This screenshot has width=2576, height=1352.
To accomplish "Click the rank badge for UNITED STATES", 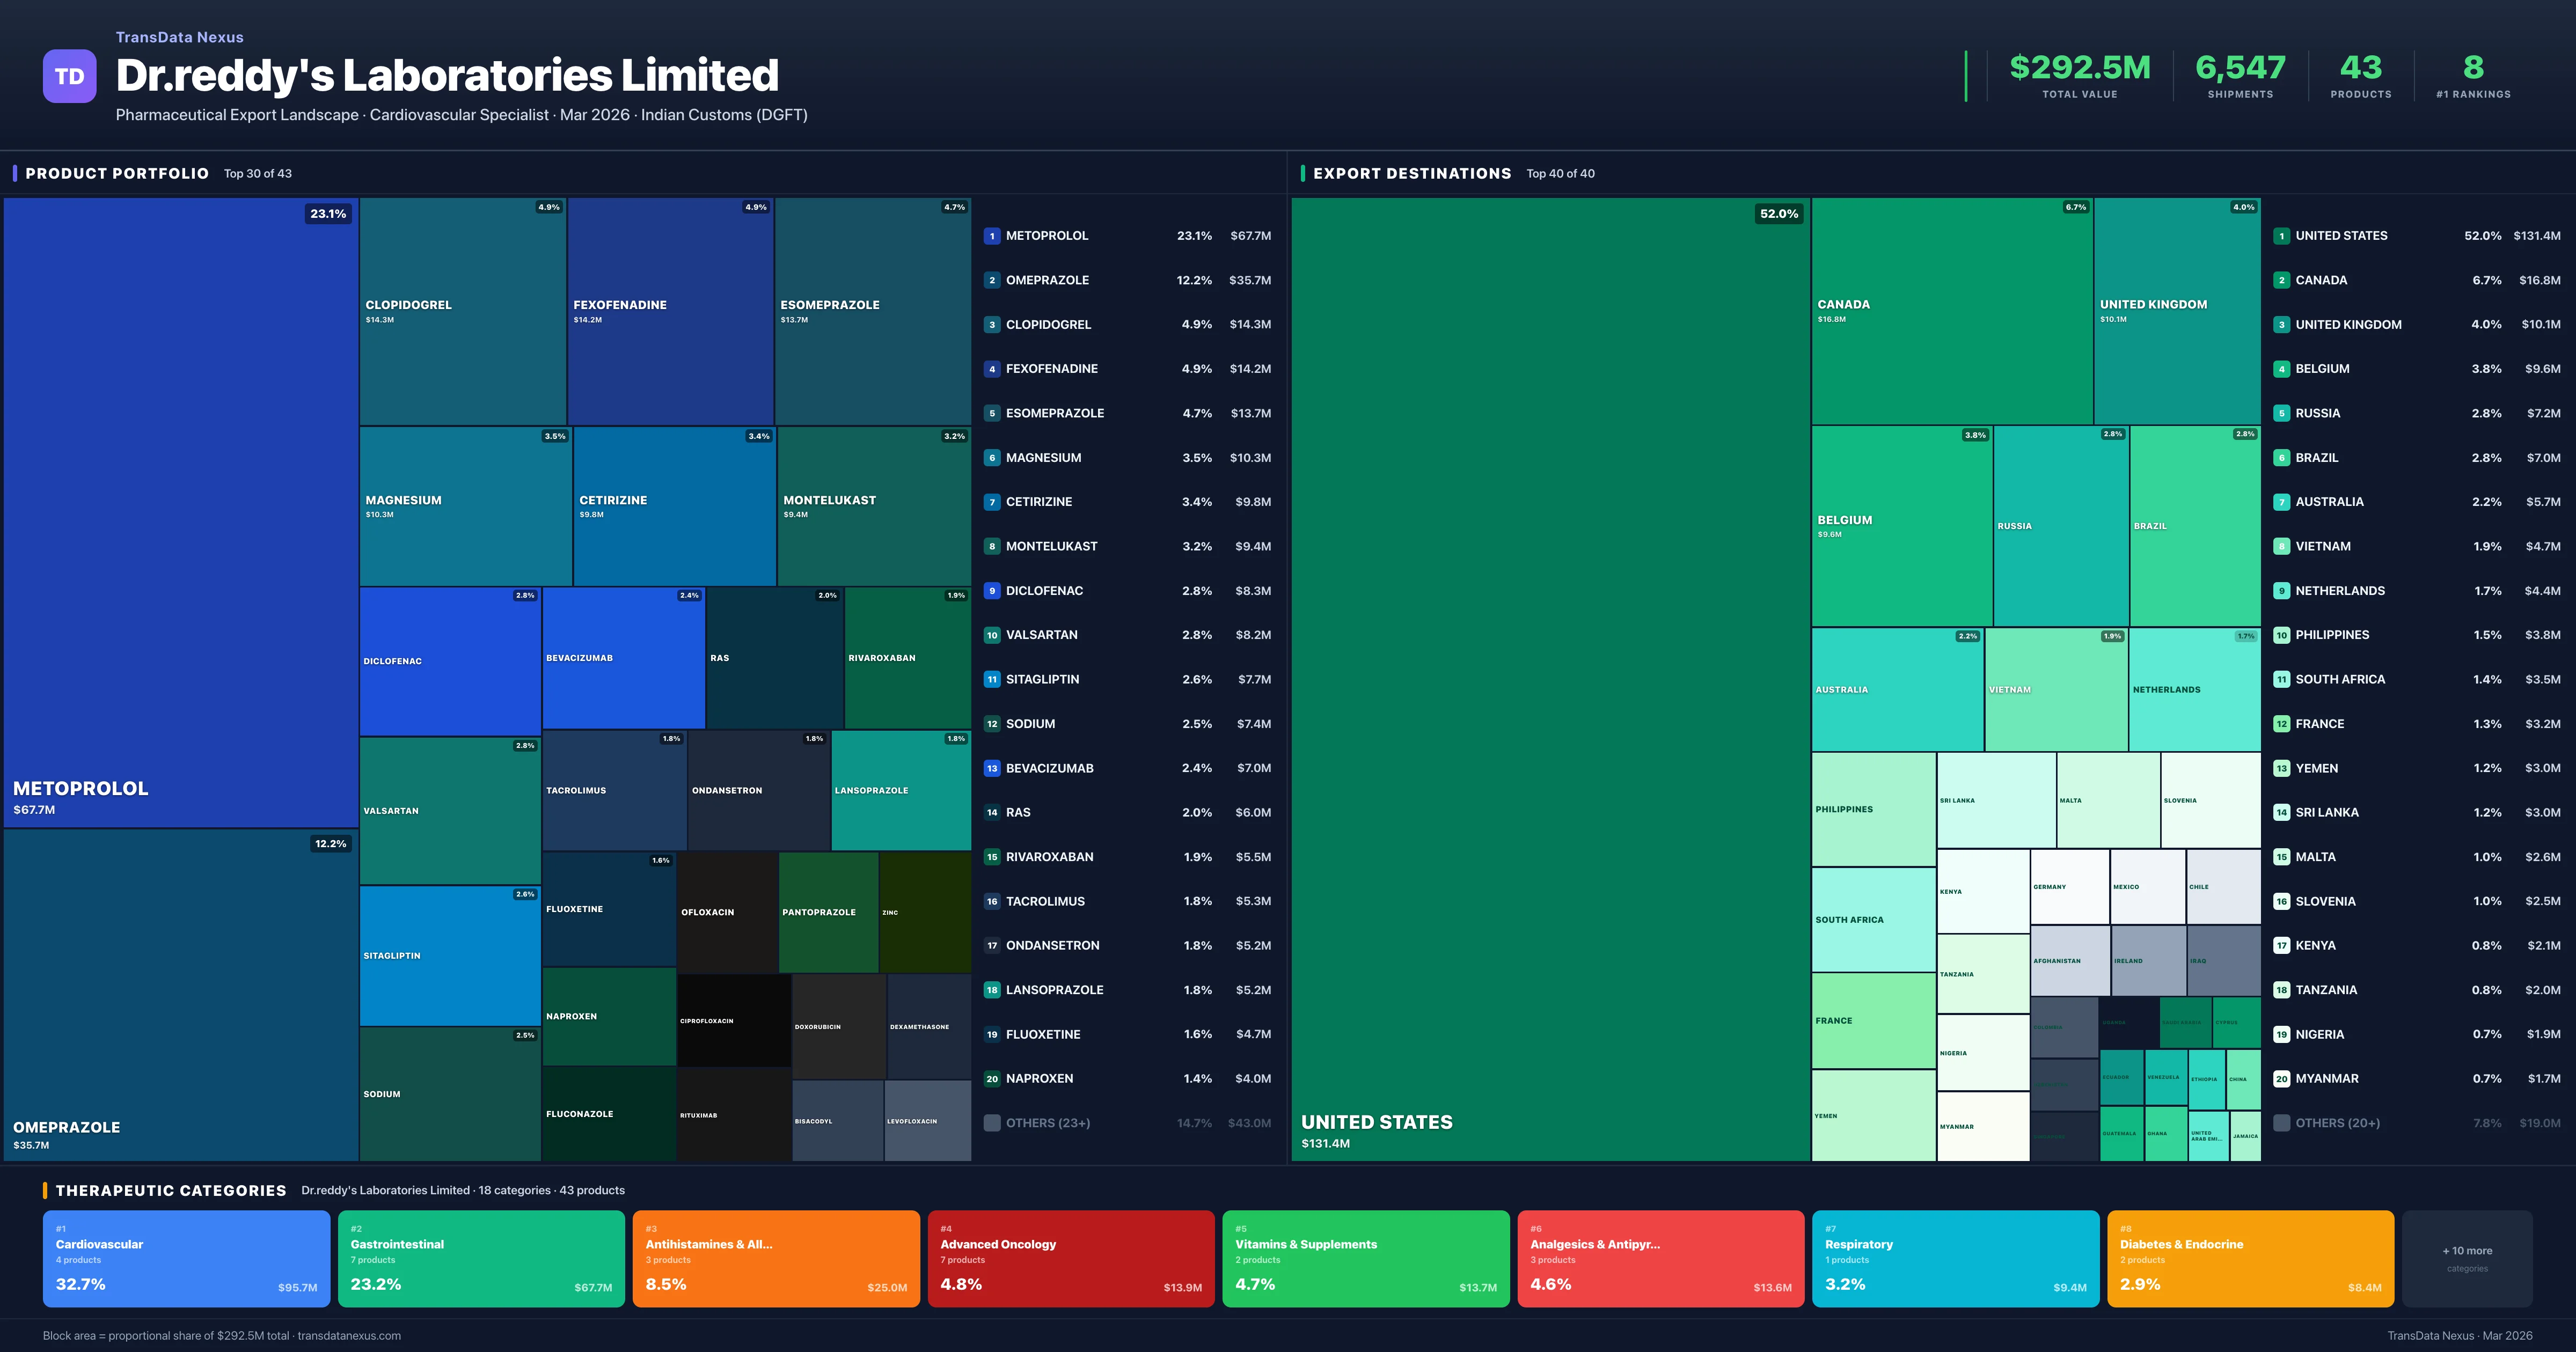I will point(2282,236).
